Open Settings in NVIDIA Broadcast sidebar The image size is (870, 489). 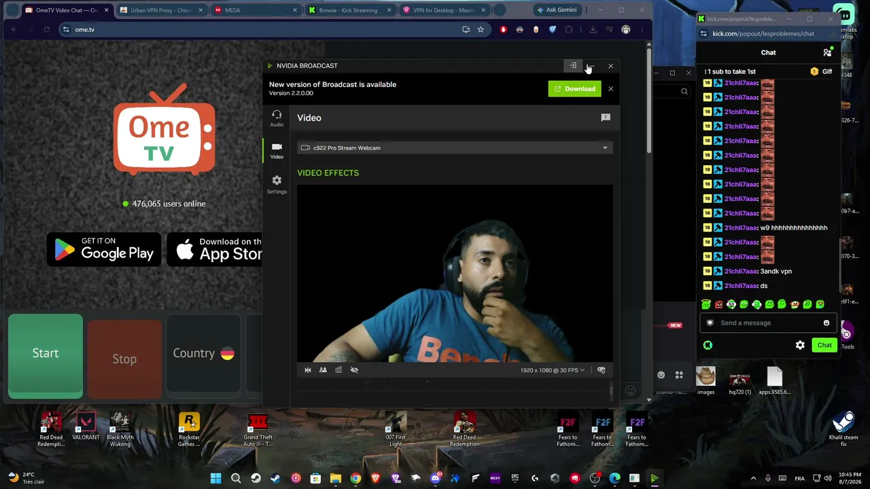(x=277, y=185)
